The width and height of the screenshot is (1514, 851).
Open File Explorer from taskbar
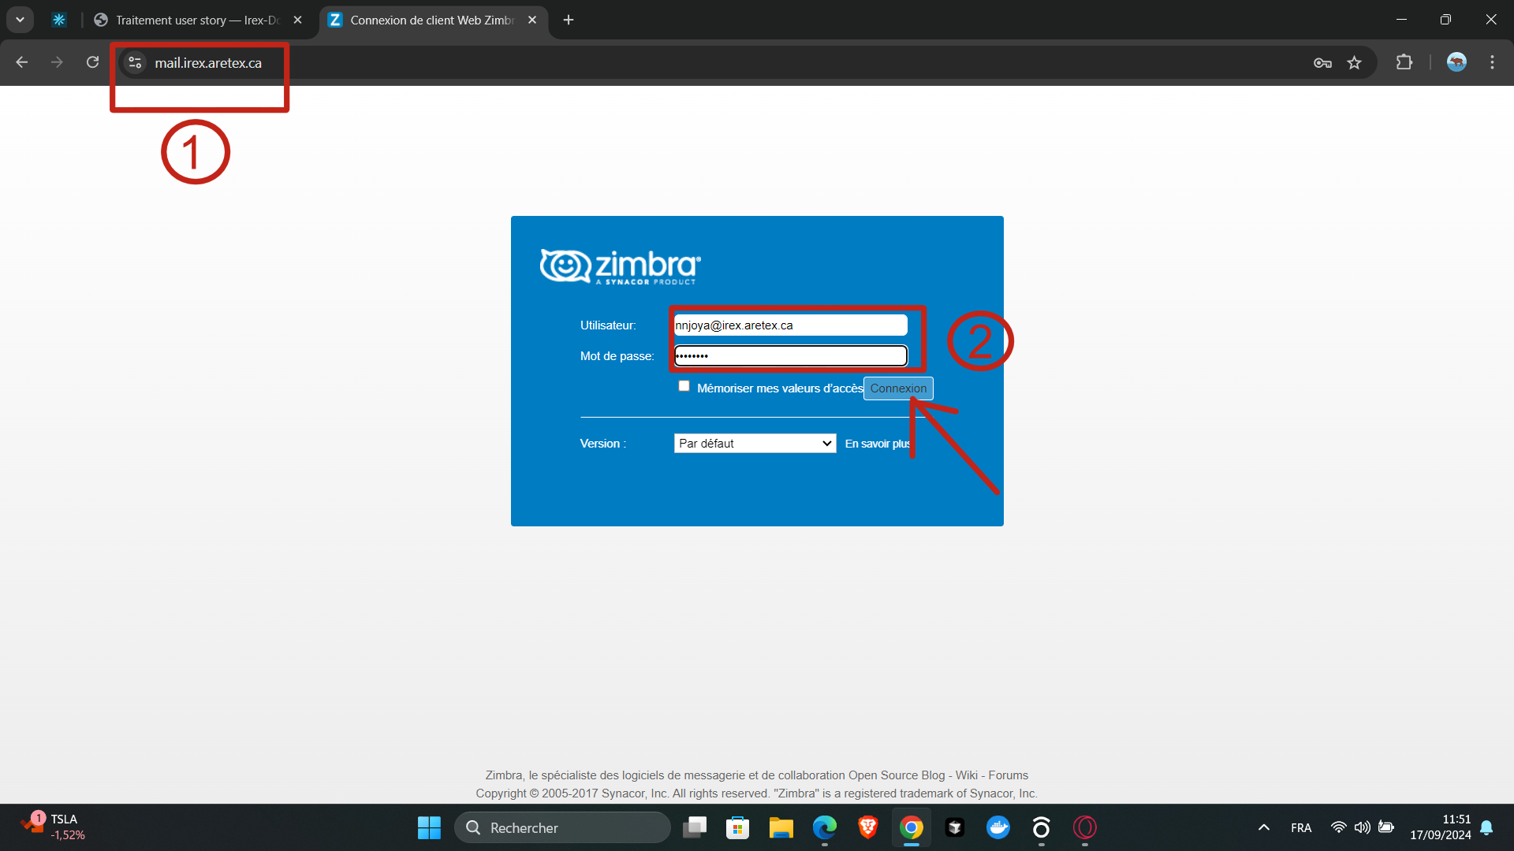click(x=781, y=827)
